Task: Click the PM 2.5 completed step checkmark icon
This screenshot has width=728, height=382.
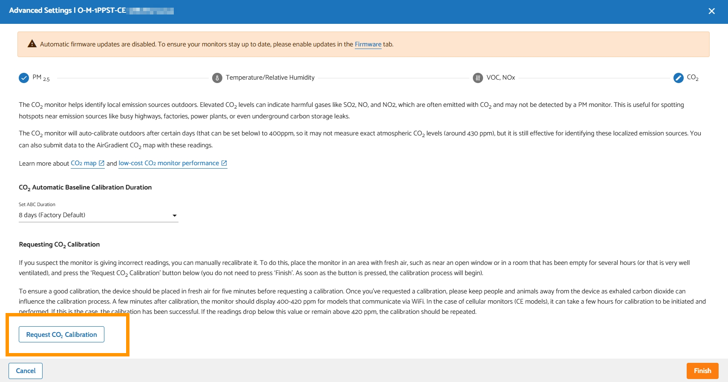Action: pos(24,78)
